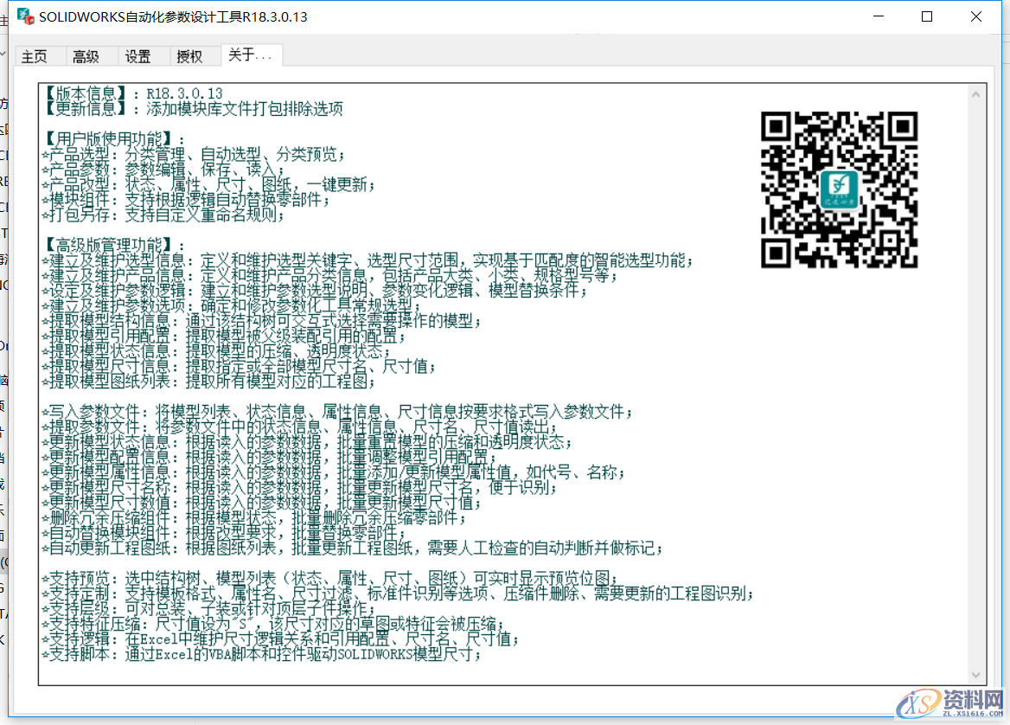Click the green avatar at the QR code center
The height and width of the screenshot is (725, 1010).
coord(840,189)
